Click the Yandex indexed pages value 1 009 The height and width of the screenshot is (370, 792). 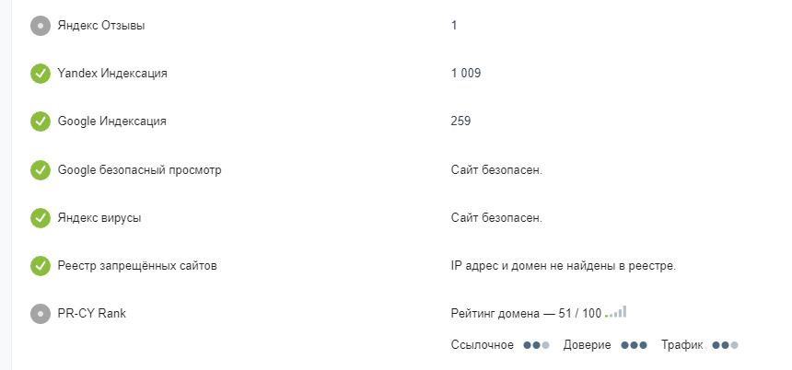[466, 74]
